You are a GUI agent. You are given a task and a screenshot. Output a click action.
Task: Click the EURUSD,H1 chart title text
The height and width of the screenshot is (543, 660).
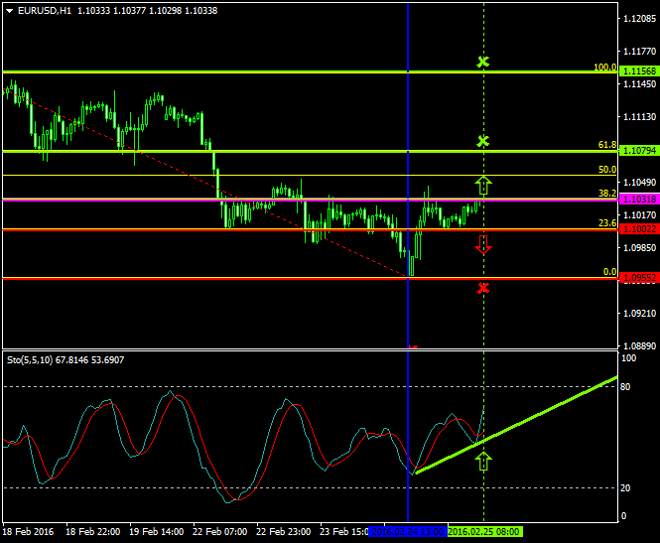pyautogui.click(x=45, y=11)
